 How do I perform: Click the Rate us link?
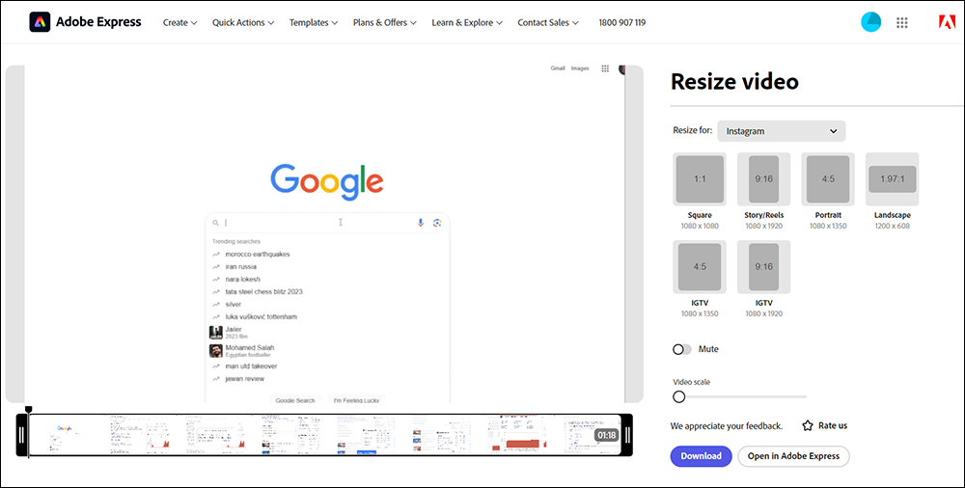[x=833, y=426]
